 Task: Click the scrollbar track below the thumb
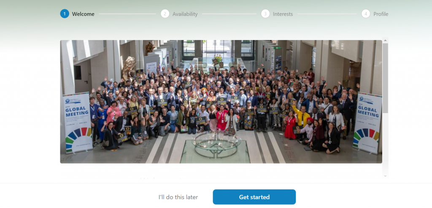[x=386, y=143]
